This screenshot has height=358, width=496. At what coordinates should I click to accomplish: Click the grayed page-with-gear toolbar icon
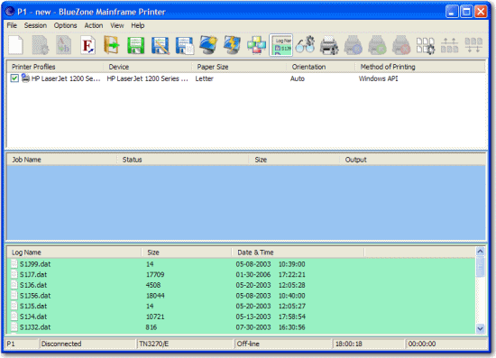[41, 45]
